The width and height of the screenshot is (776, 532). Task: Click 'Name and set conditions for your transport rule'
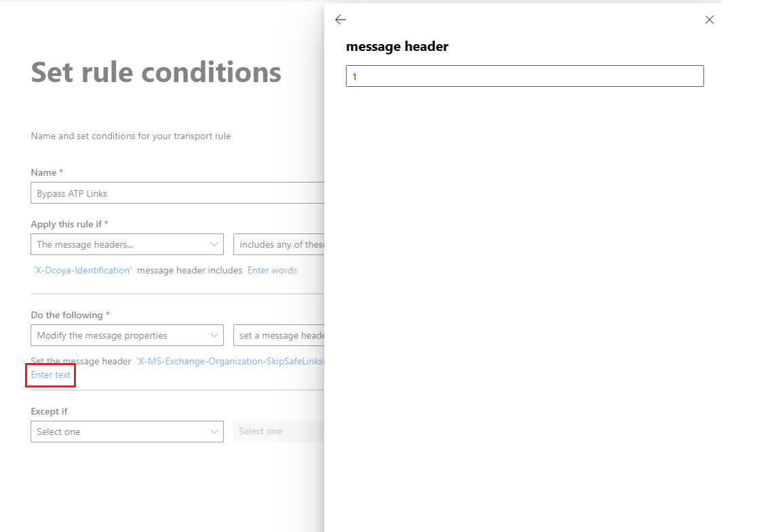coord(131,136)
